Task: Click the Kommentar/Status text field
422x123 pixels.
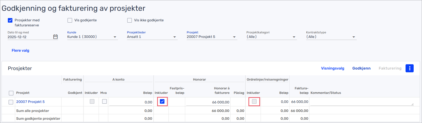Action: coord(362,102)
